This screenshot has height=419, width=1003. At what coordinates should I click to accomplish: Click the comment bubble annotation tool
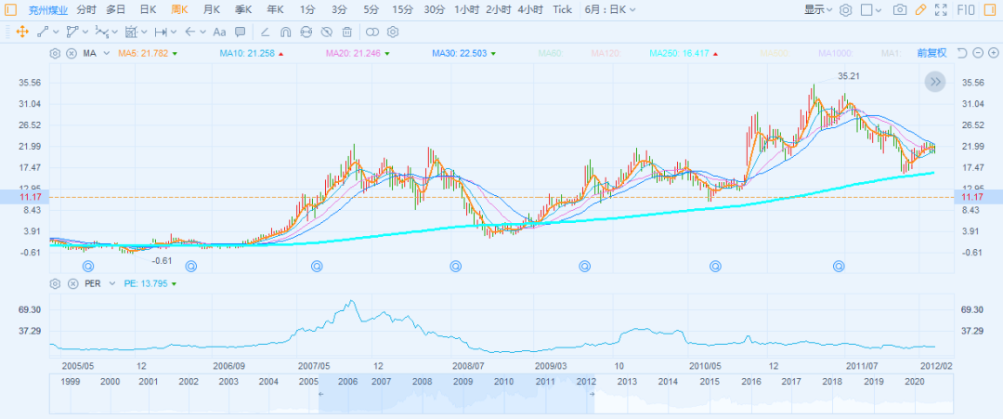(240, 32)
